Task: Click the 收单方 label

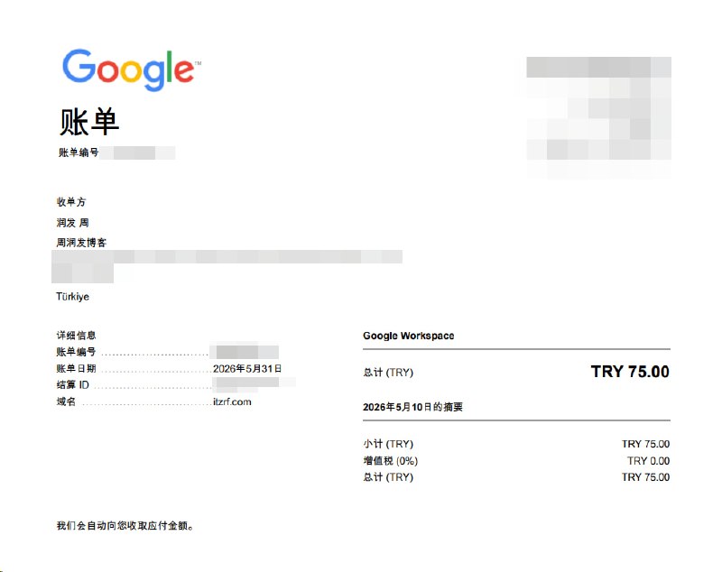Action: 71,202
